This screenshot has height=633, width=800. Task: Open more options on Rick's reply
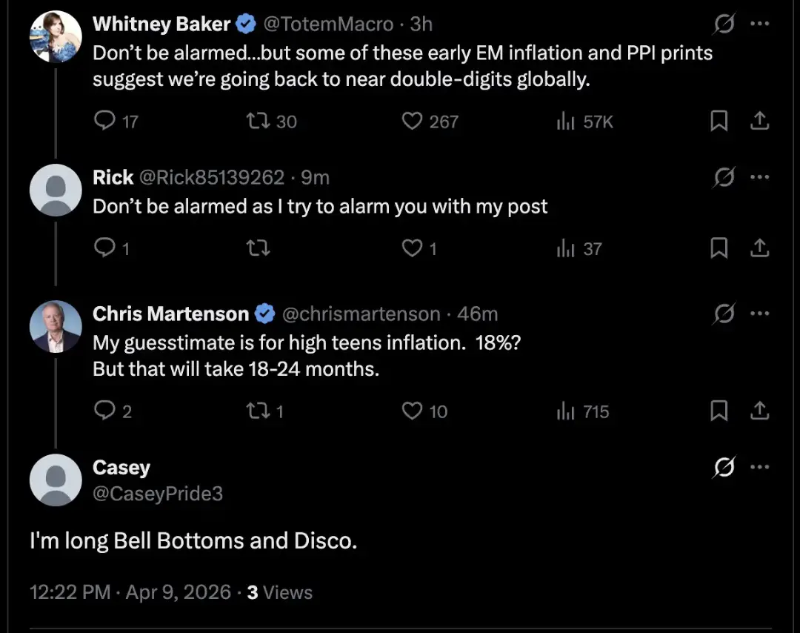click(x=759, y=178)
